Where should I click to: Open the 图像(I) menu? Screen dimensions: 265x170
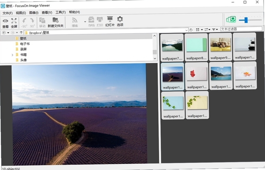point(34,13)
